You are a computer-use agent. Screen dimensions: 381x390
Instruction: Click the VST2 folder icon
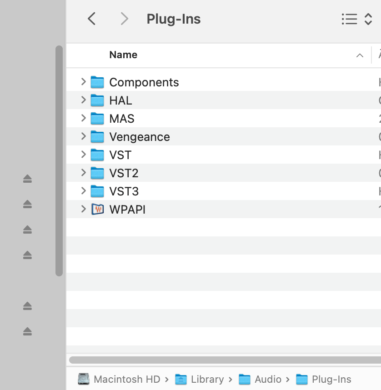click(x=97, y=173)
